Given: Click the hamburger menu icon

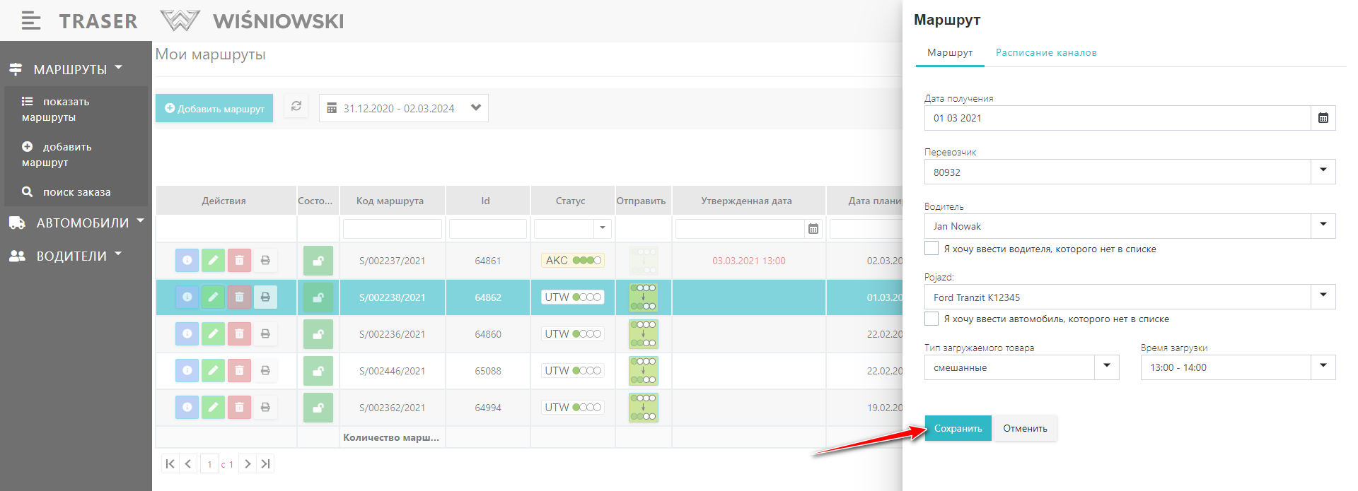Looking at the screenshot, I should tap(30, 20).
